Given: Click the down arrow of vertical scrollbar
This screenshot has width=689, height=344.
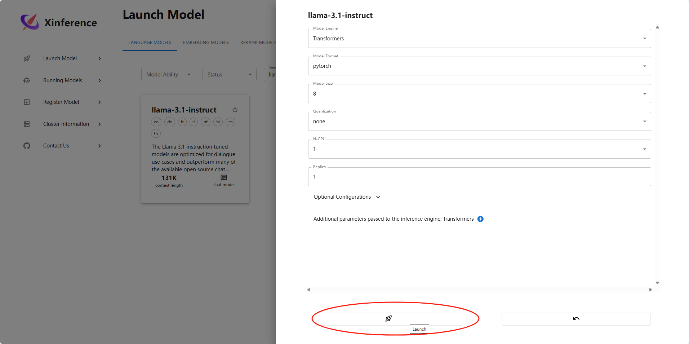Looking at the screenshot, I should tap(657, 283).
